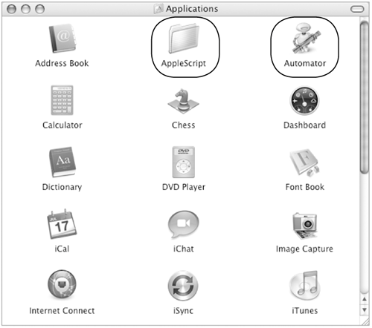Image resolution: width=372 pixels, height=328 pixels.
Task: Select the Dictionary book icon
Action: tap(62, 162)
